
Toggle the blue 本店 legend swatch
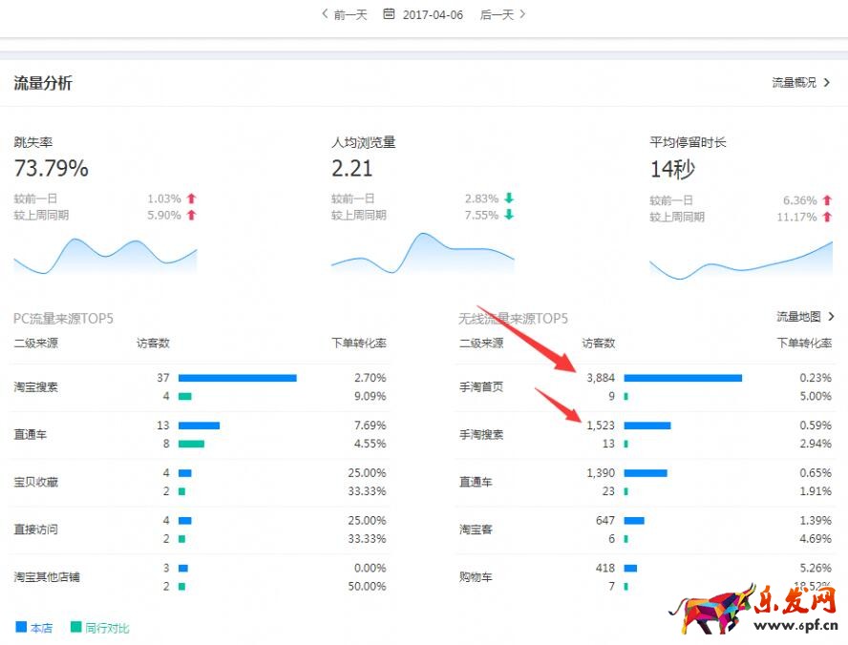[x=21, y=627]
